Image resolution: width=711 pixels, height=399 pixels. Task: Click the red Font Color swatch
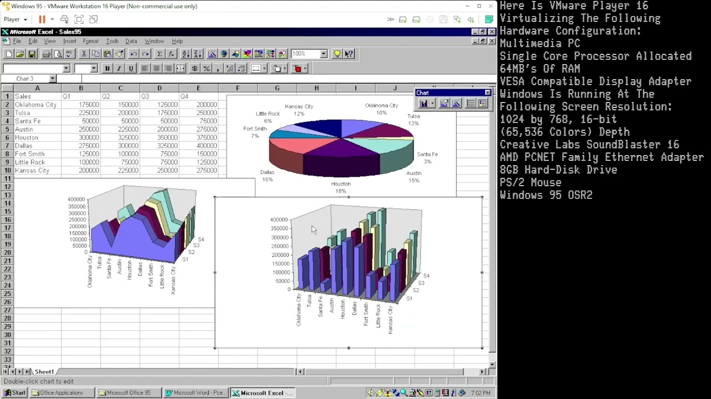point(297,68)
